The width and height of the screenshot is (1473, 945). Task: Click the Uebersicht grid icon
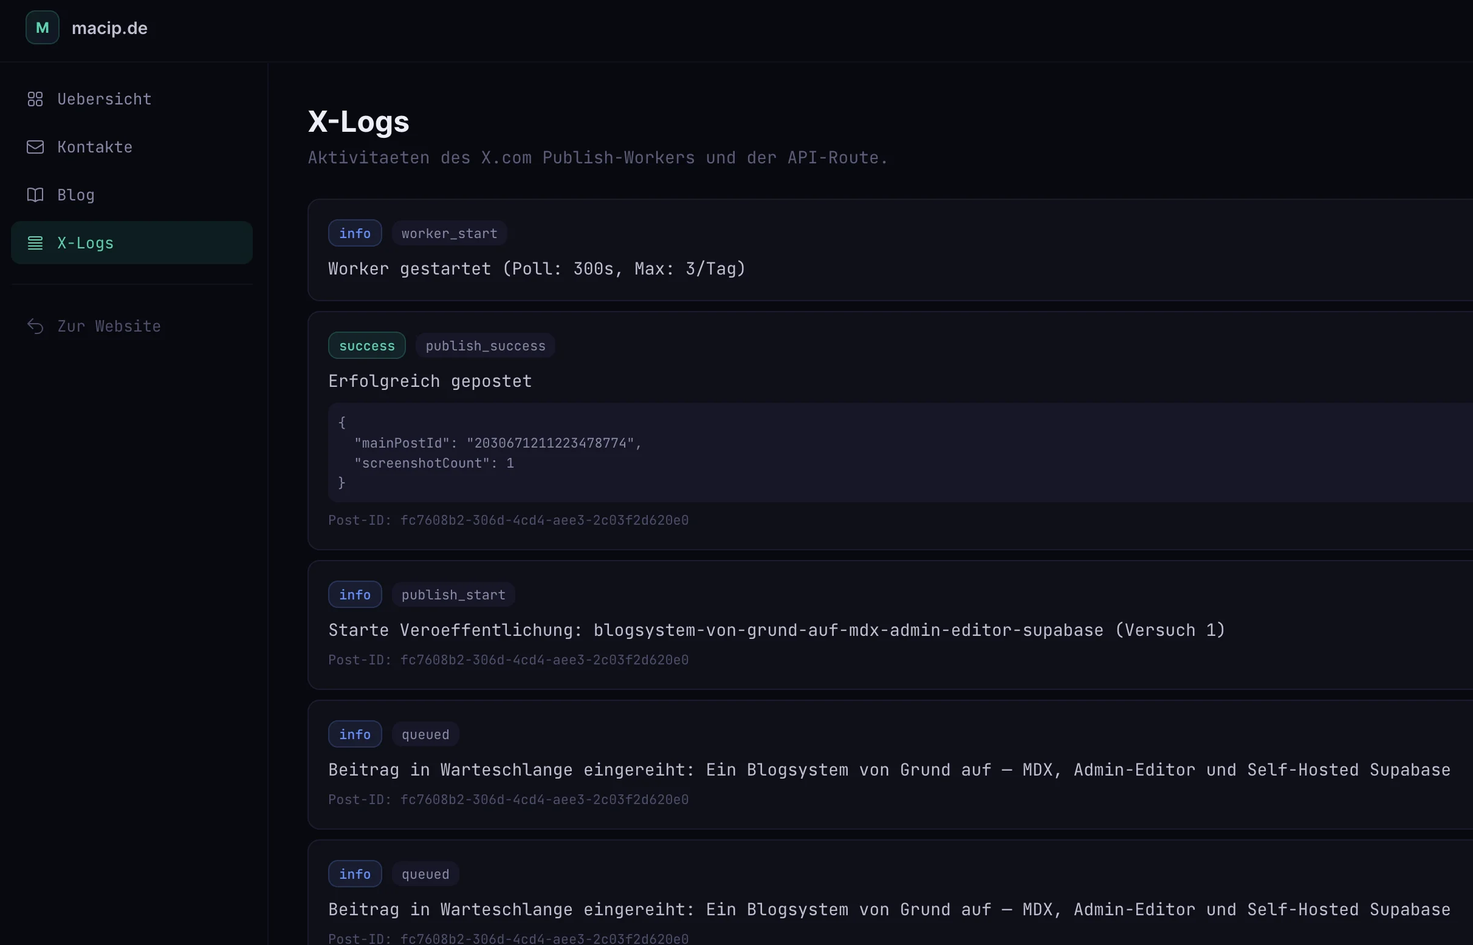[x=35, y=99]
